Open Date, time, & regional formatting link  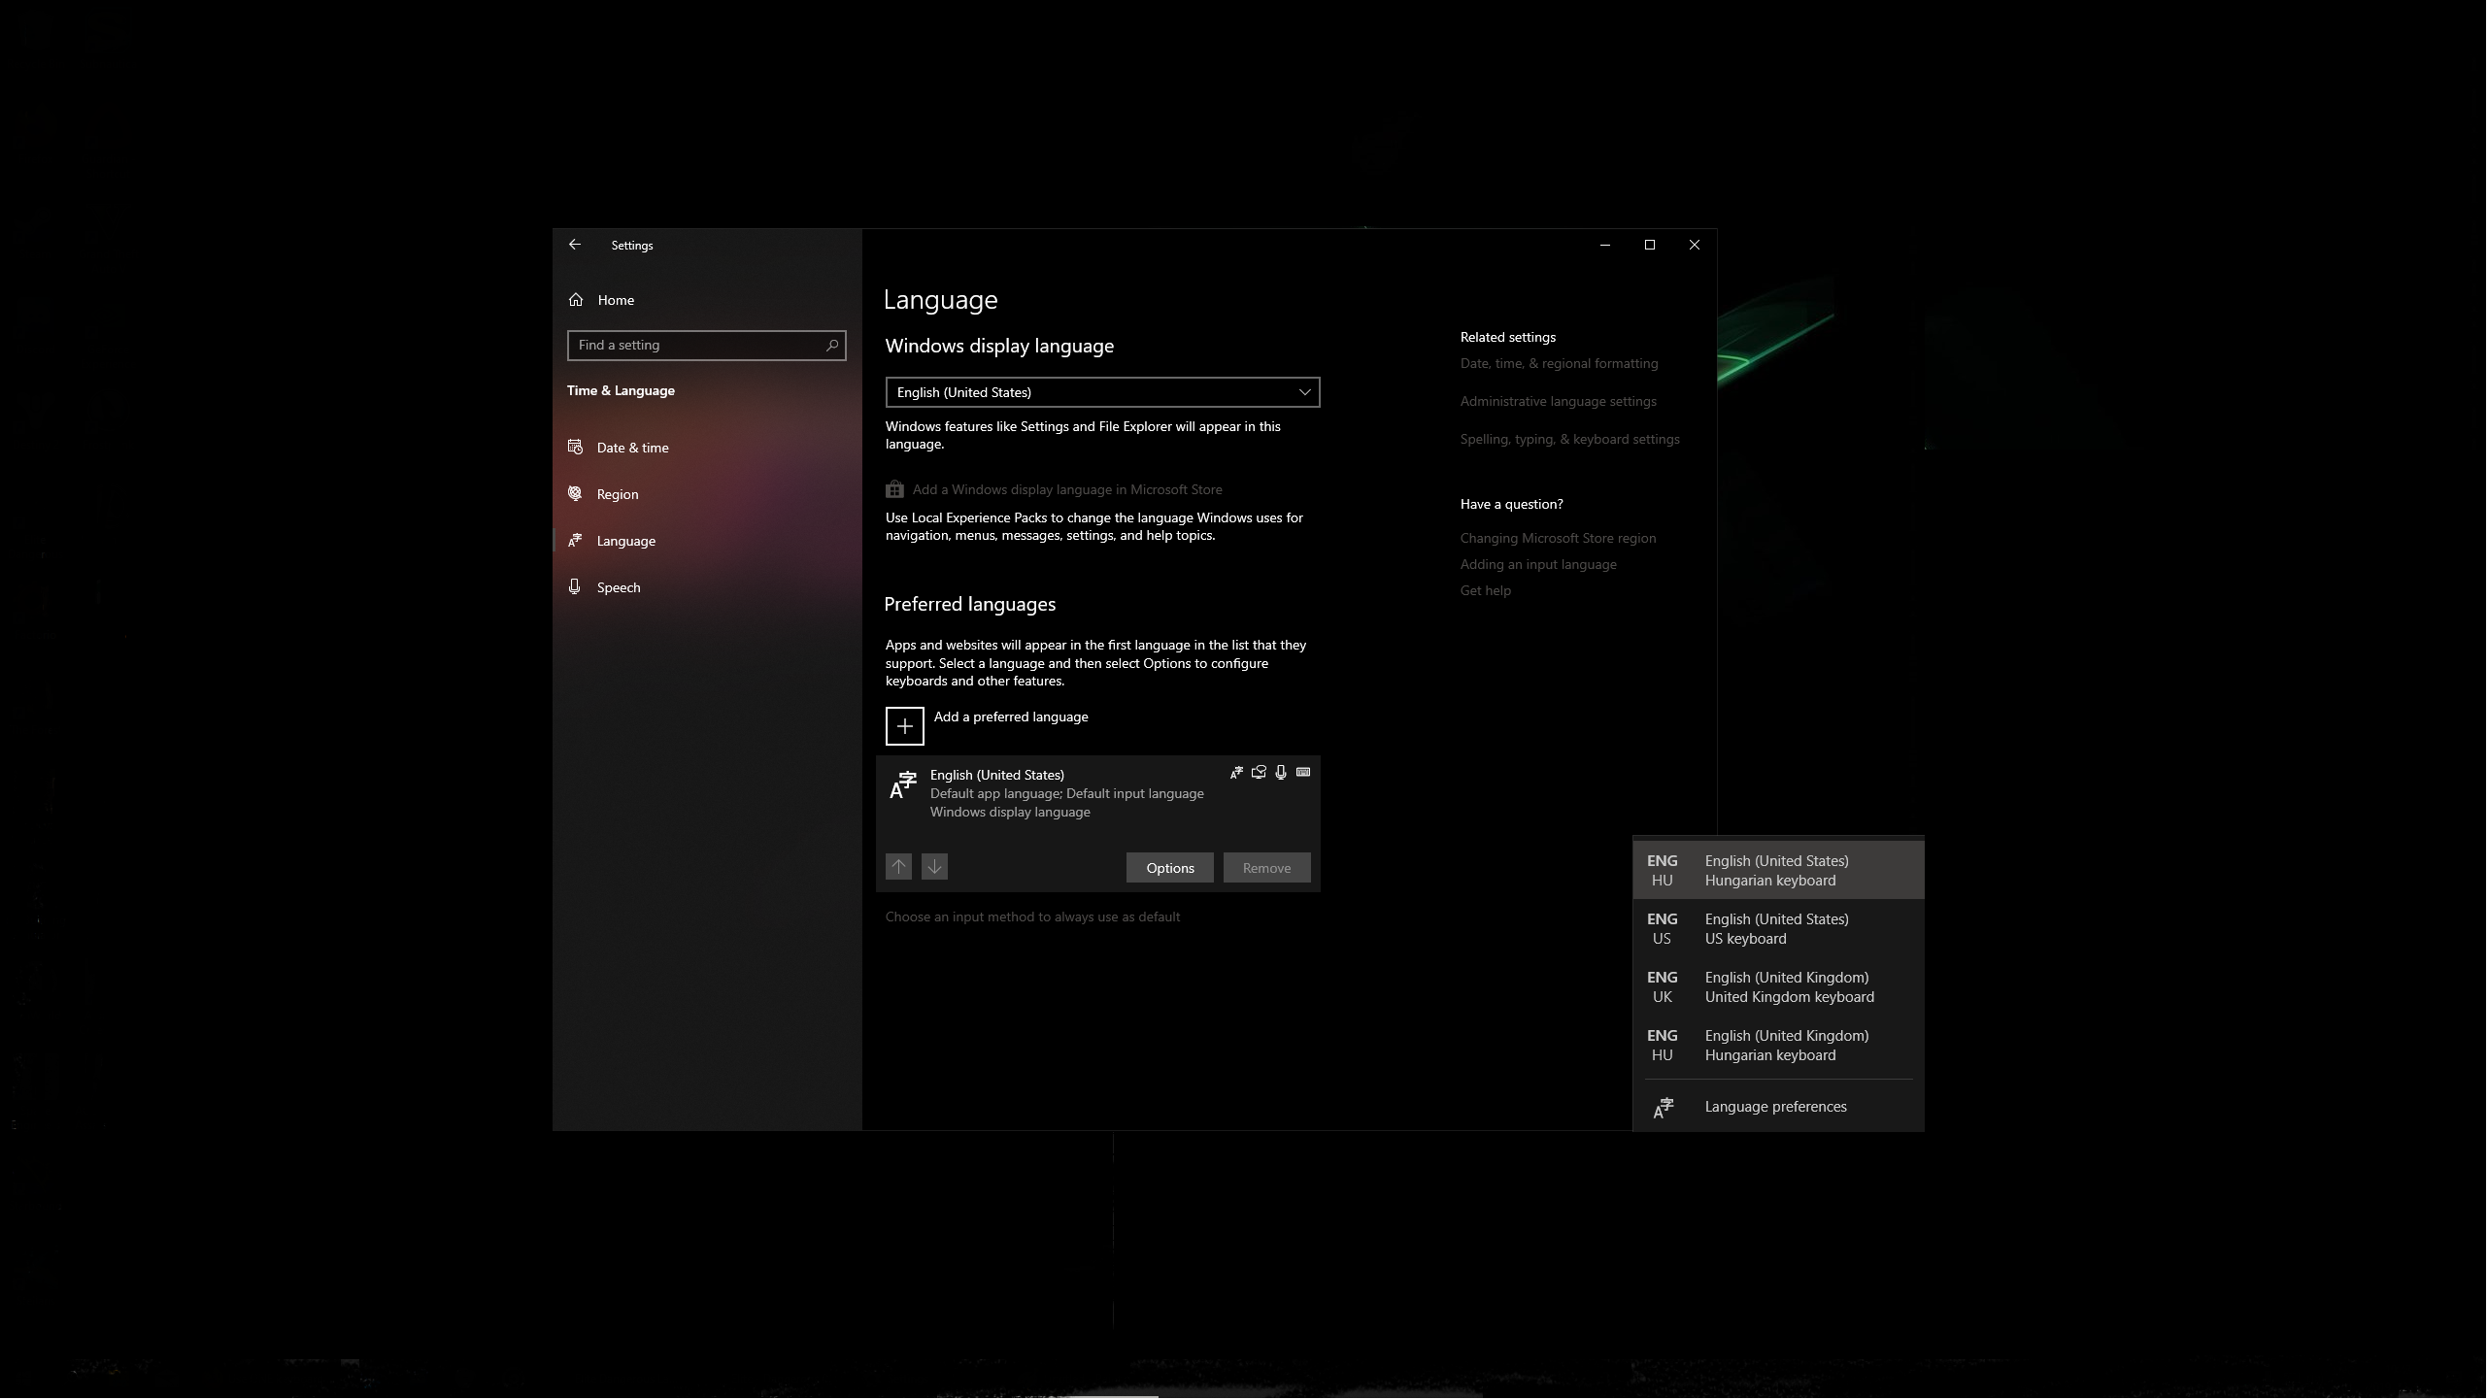click(x=1561, y=364)
